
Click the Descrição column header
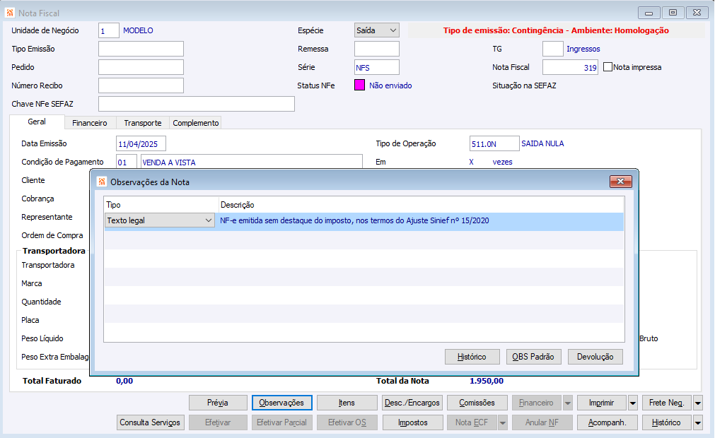click(x=421, y=205)
